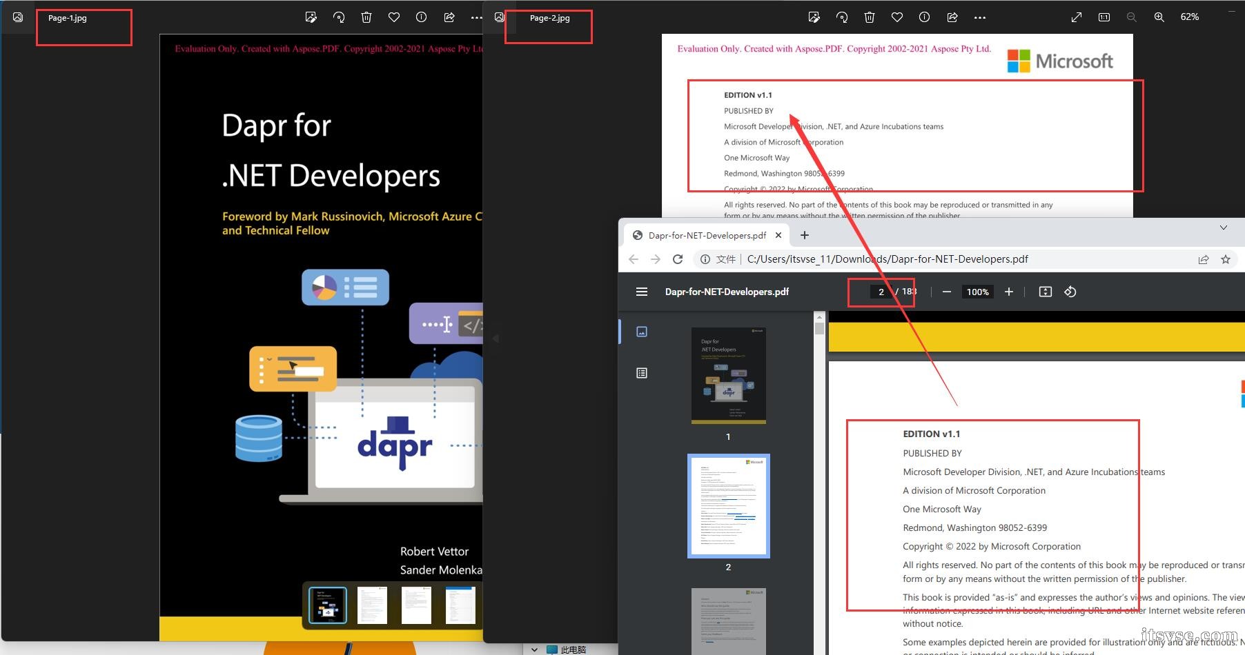Show file info for Page-1.jpg
This screenshot has height=655, width=1245.
422,17
